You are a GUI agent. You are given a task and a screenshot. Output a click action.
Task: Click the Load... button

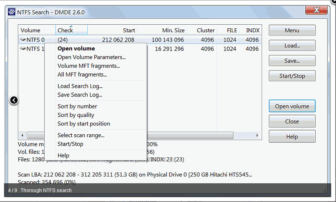point(292,45)
